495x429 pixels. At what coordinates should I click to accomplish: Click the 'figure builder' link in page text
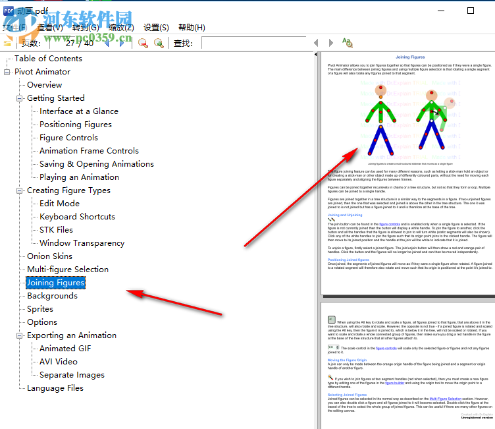394,383
